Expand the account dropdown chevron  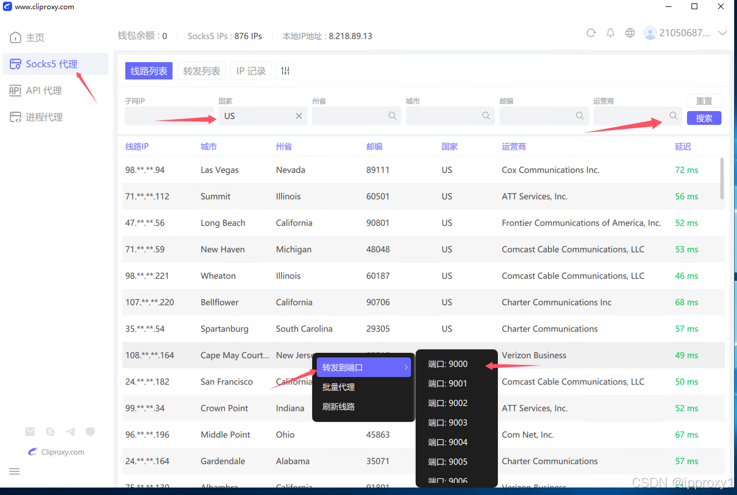click(x=723, y=33)
